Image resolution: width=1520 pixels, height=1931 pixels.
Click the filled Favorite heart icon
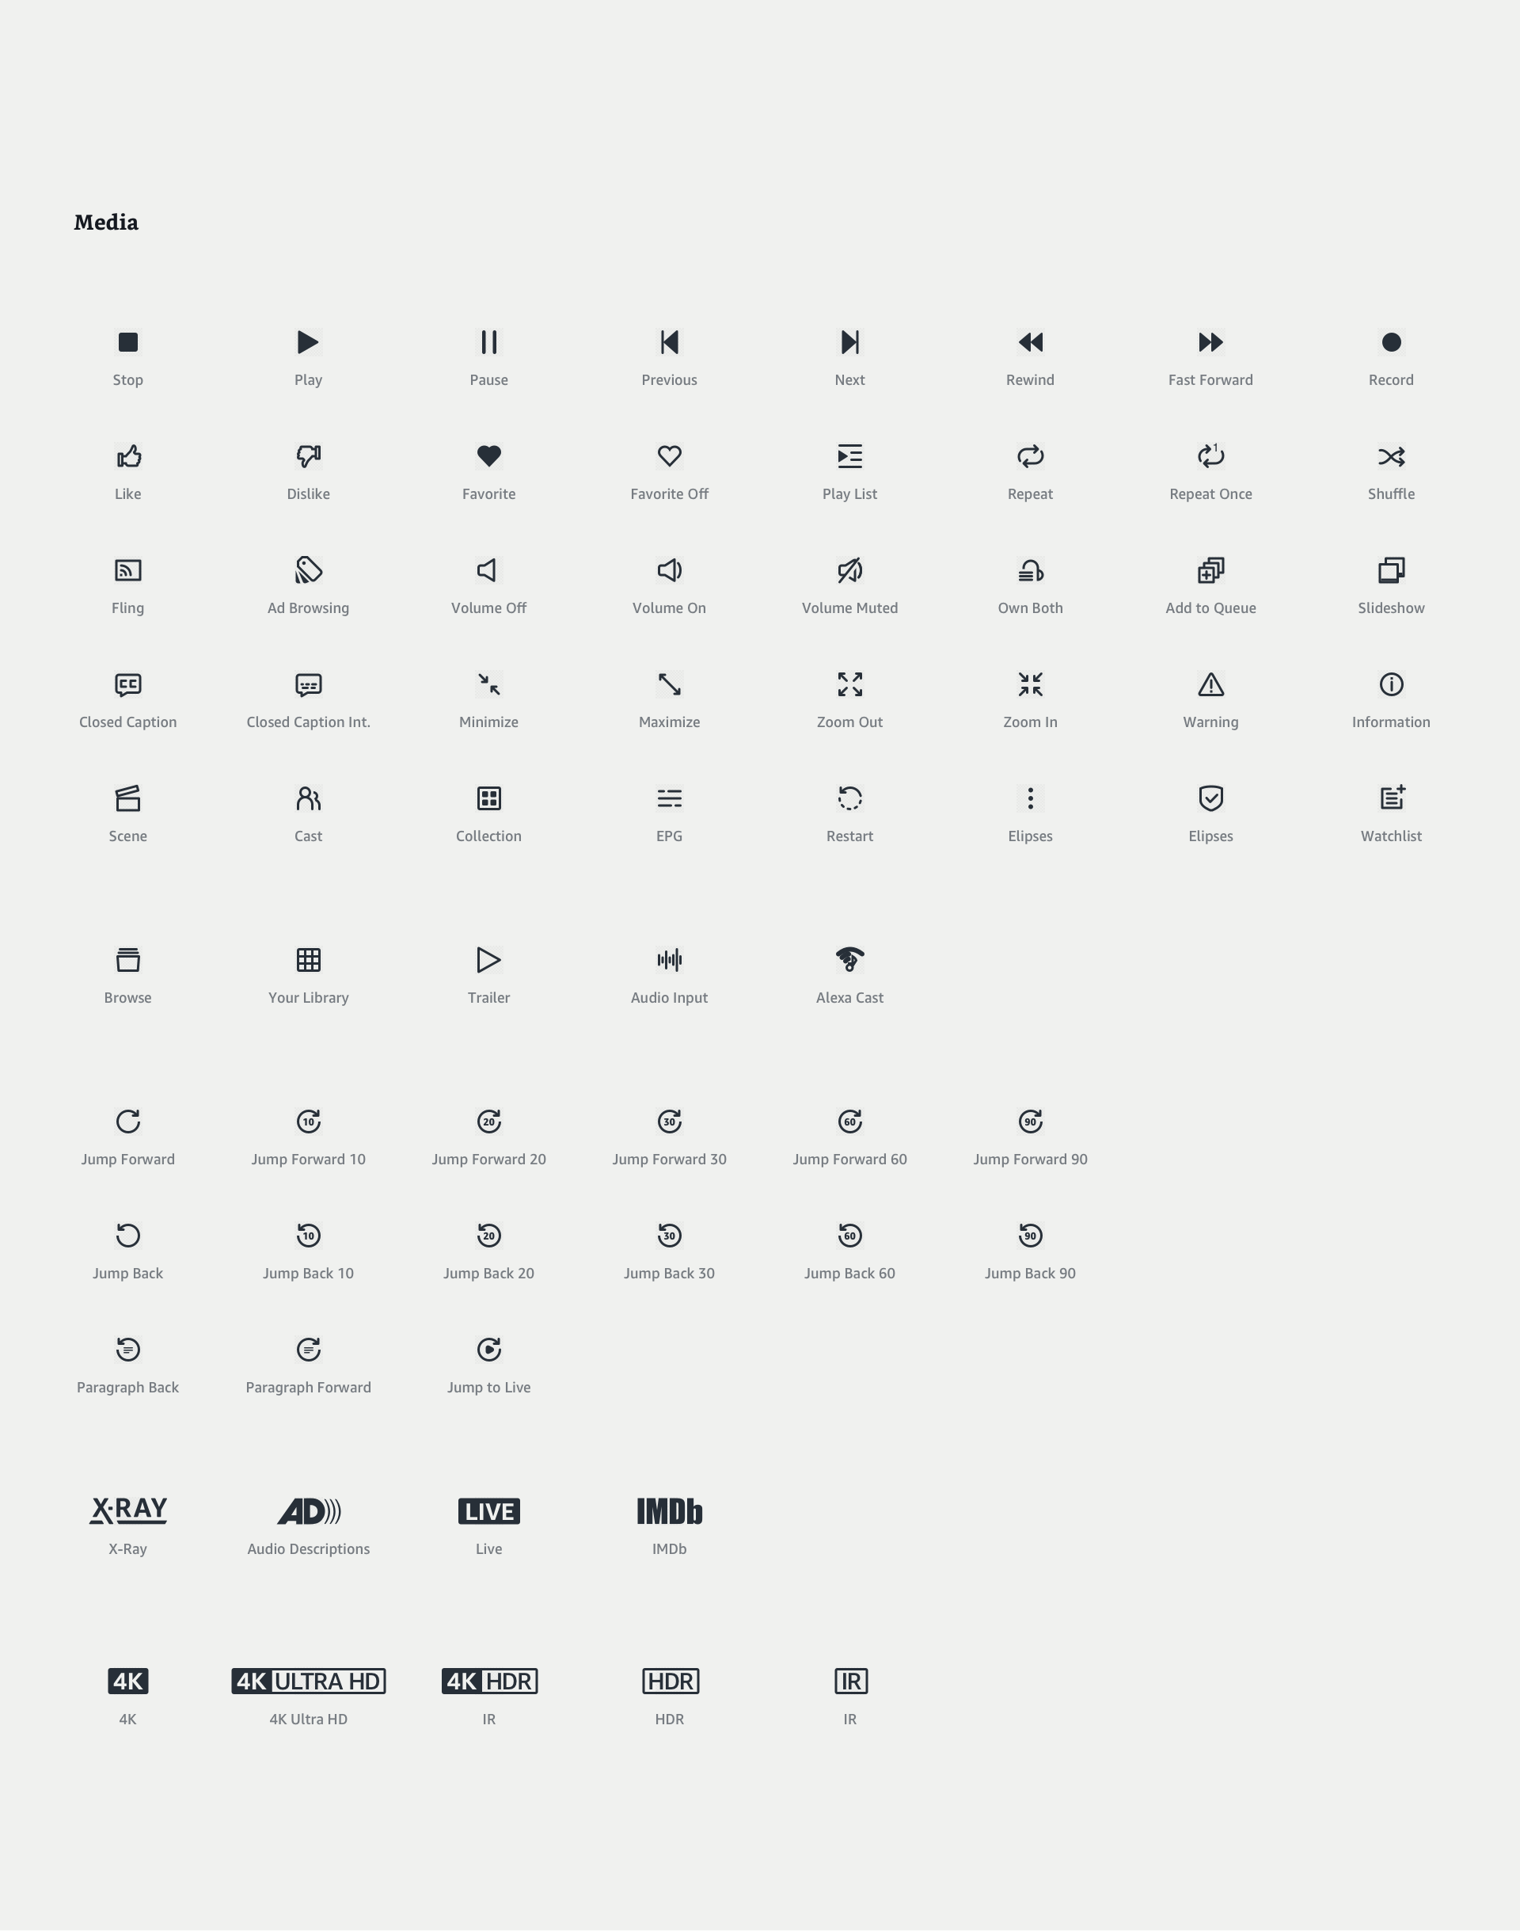tap(488, 455)
